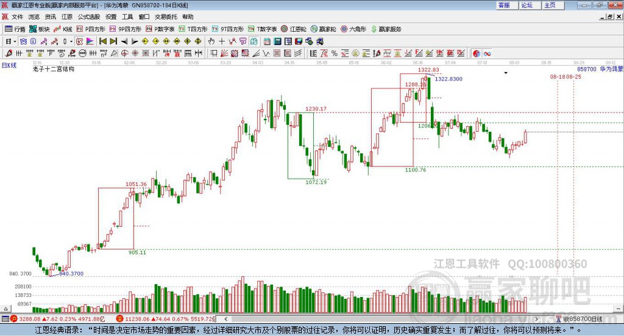Click the yin-yang tai chi icon
This screenshot has height=336, width=624.
click(477, 53)
